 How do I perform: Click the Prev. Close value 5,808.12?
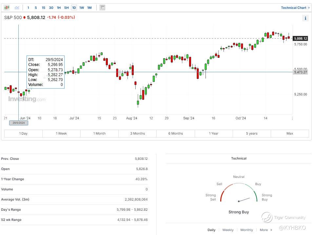click(141, 159)
